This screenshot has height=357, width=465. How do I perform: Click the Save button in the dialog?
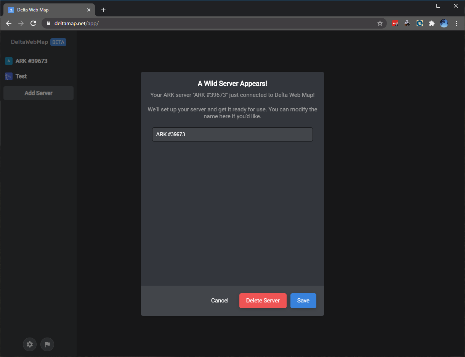[x=303, y=301]
